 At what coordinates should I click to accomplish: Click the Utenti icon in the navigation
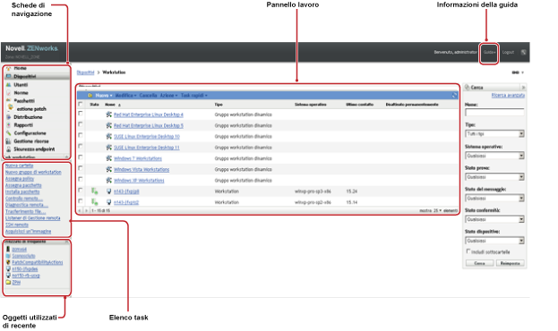(x=9, y=85)
